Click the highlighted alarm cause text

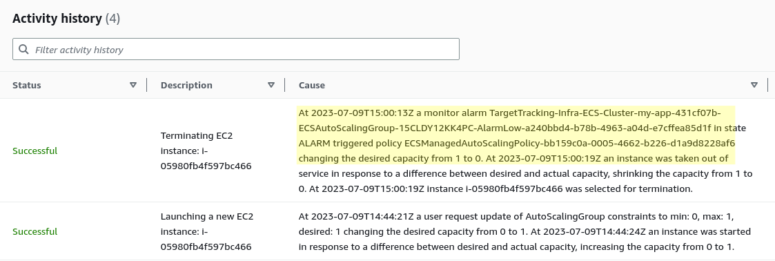[517, 135]
